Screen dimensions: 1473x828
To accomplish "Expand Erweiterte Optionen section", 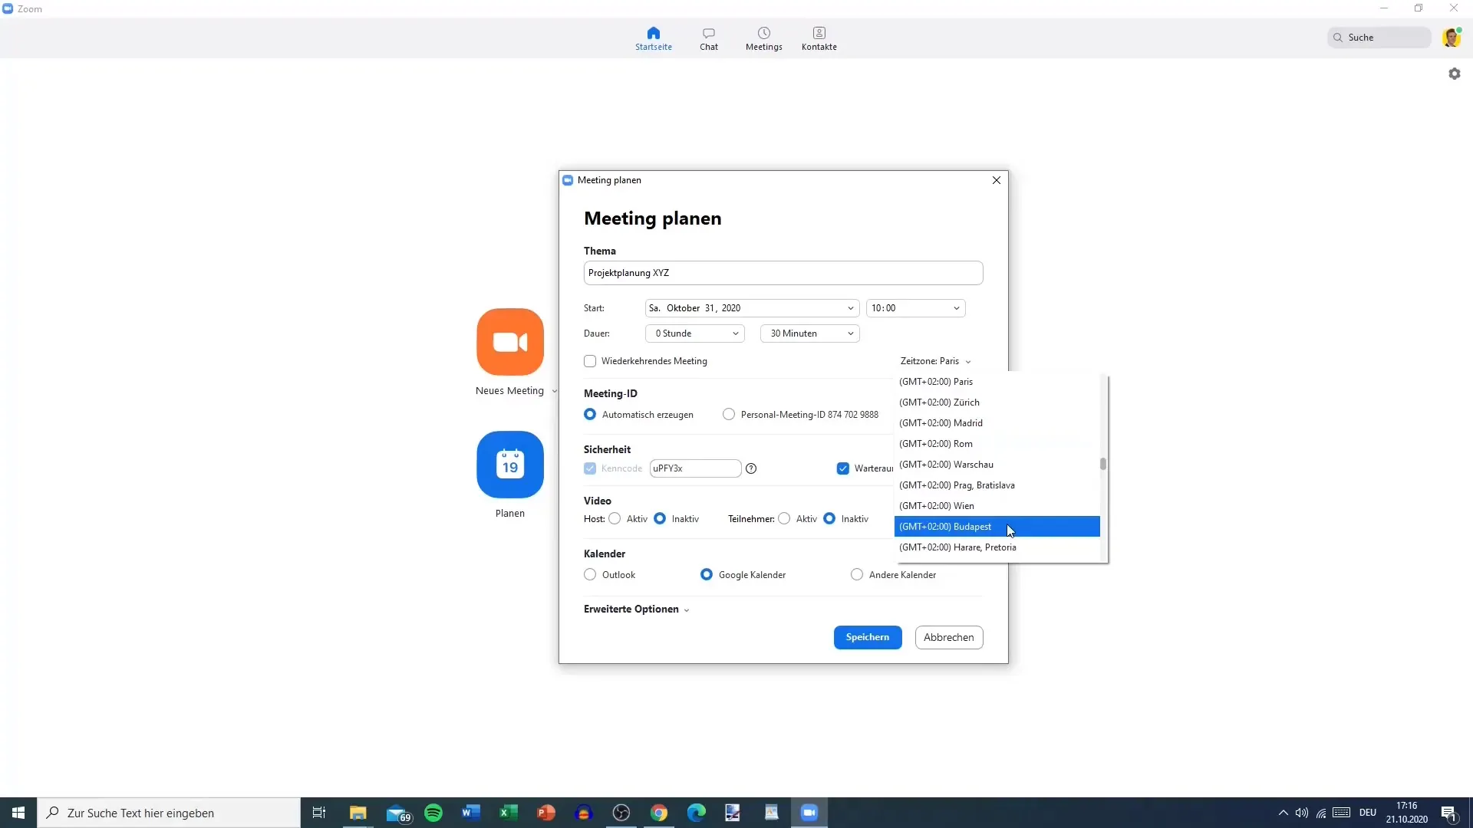I will coord(636,609).
